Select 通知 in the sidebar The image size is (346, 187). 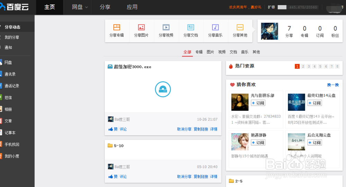point(8,47)
